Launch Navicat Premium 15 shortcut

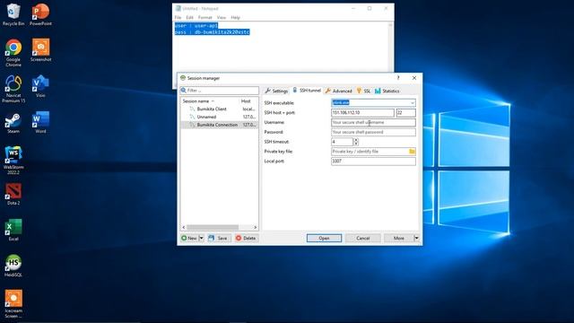pyautogui.click(x=13, y=89)
